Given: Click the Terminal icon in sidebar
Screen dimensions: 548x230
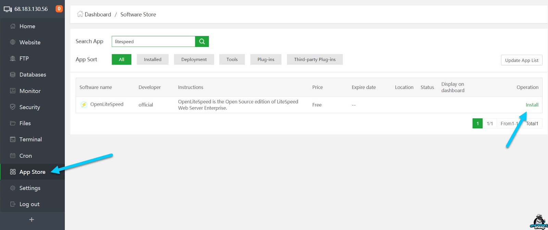Looking at the screenshot, I should pos(13,139).
